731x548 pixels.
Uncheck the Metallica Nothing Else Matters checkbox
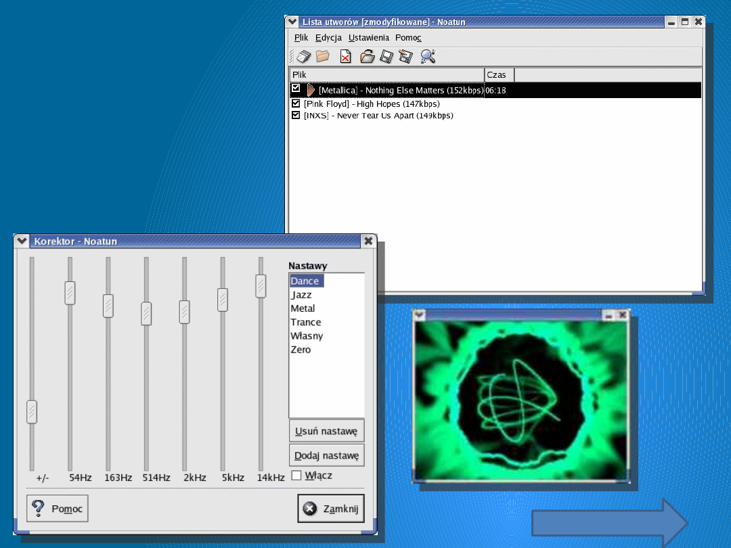tap(296, 89)
